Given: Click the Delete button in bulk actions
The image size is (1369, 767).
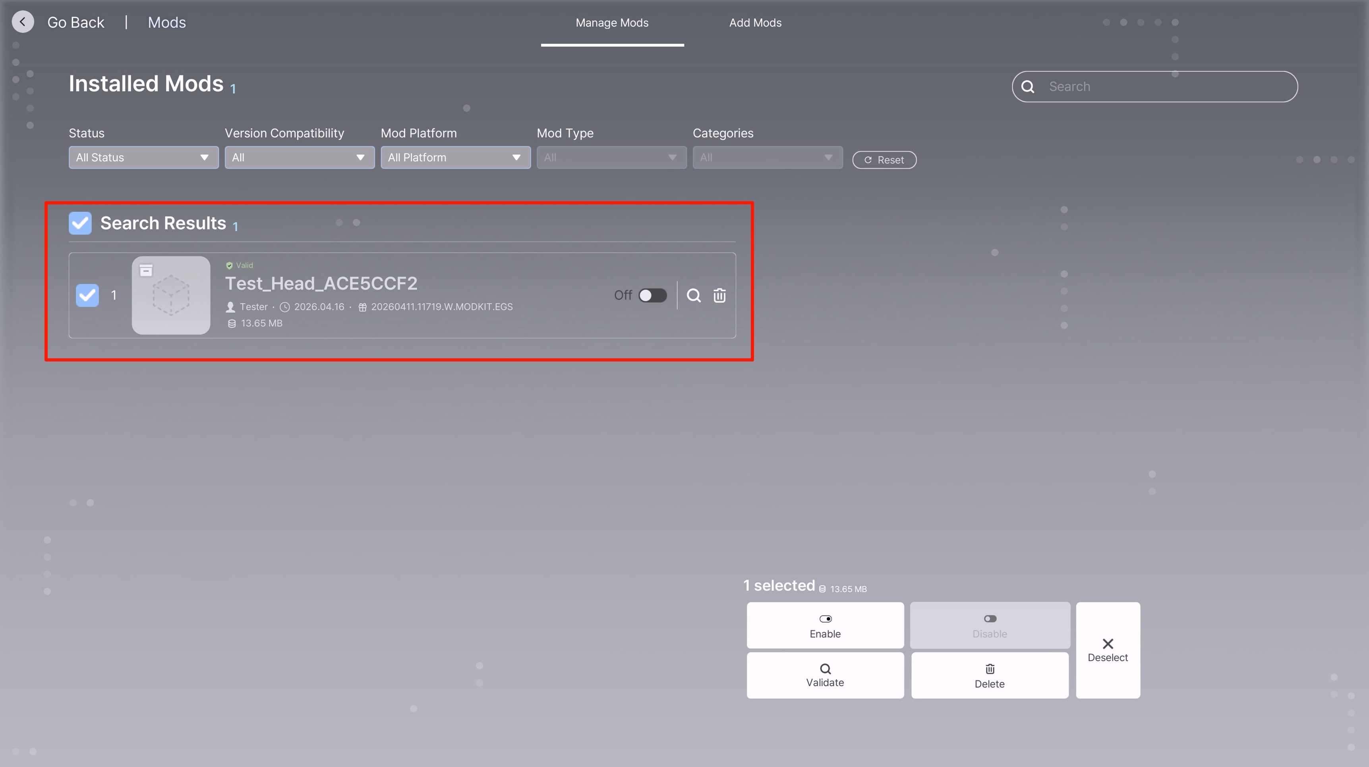Looking at the screenshot, I should (989, 675).
